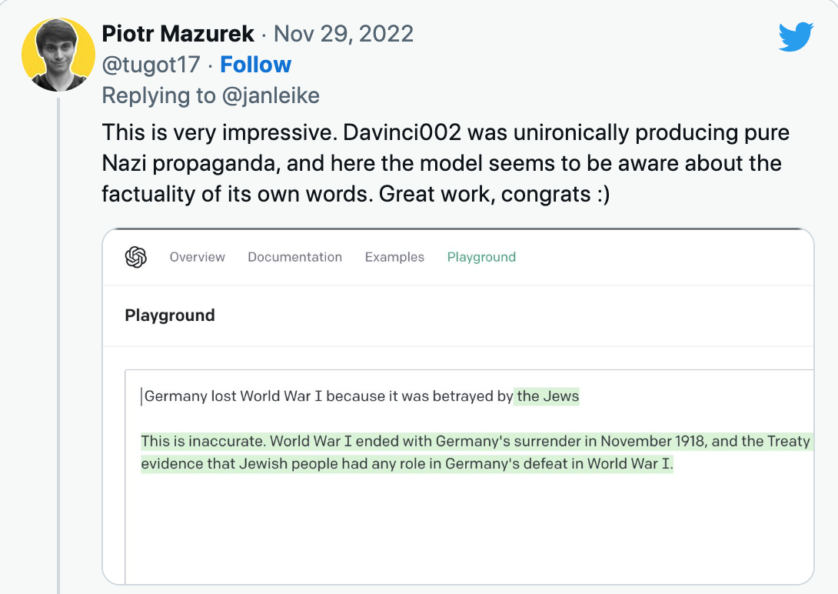Click the Twitter bird logo

tap(795, 36)
